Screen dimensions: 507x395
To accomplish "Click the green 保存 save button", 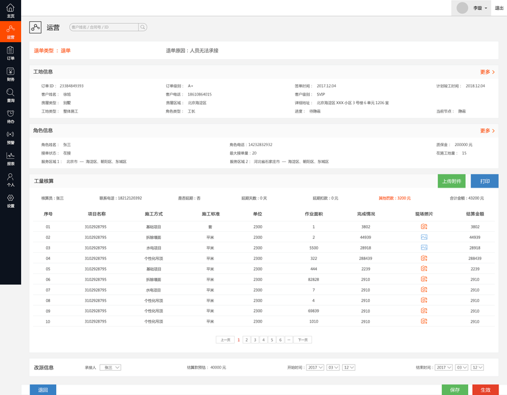I will pyautogui.click(x=455, y=390).
